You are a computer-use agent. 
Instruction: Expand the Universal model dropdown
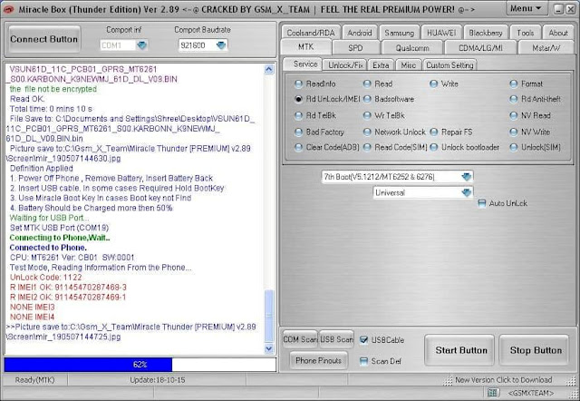click(x=467, y=192)
